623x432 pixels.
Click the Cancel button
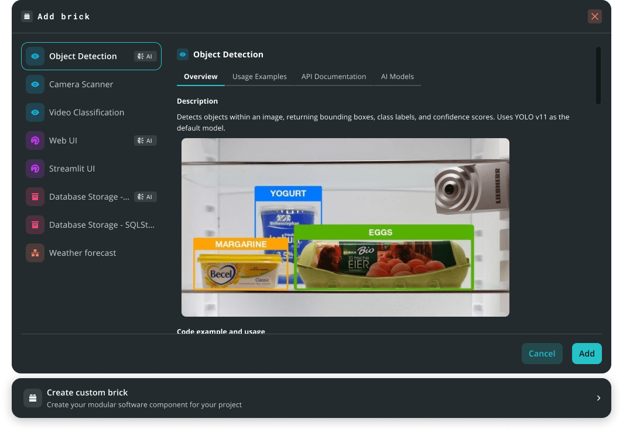[542, 354]
